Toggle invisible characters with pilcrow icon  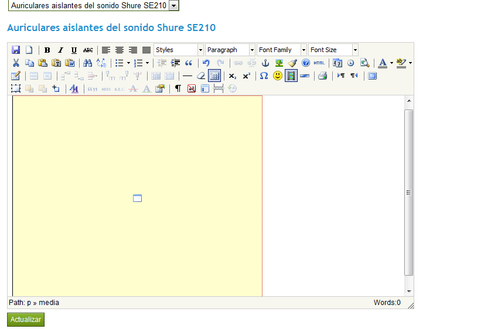178,89
